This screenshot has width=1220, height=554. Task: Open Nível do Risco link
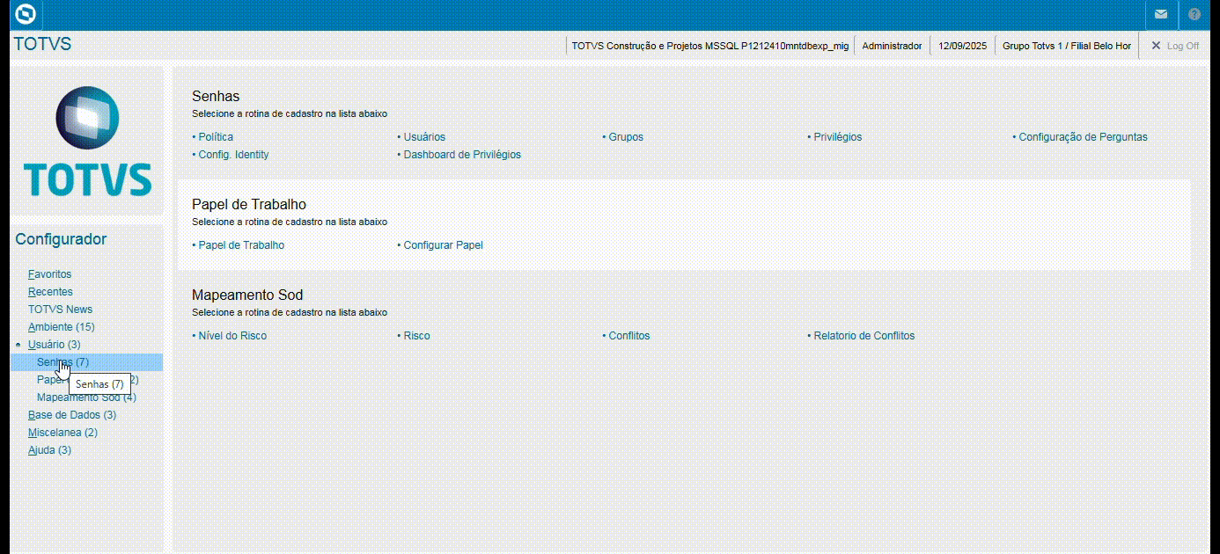coord(232,336)
